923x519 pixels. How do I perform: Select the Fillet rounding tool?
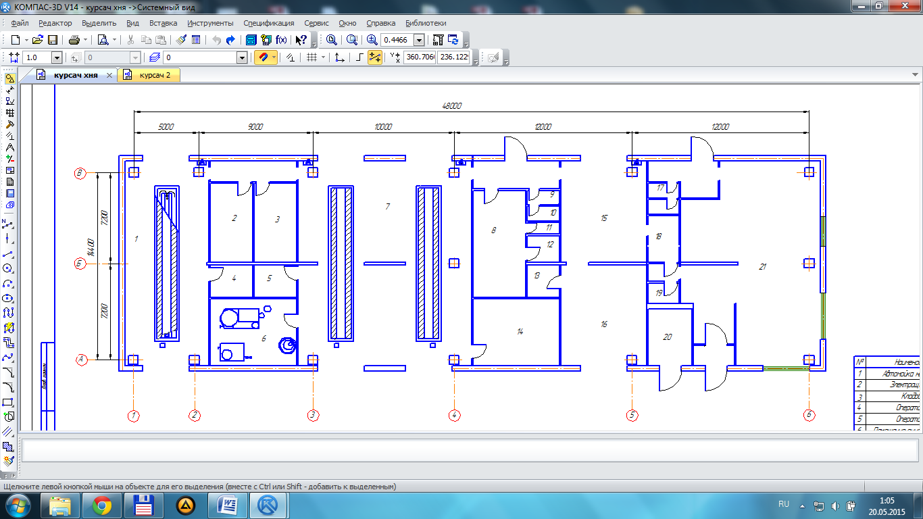[8, 387]
